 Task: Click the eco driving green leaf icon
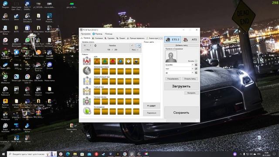coord(87,111)
